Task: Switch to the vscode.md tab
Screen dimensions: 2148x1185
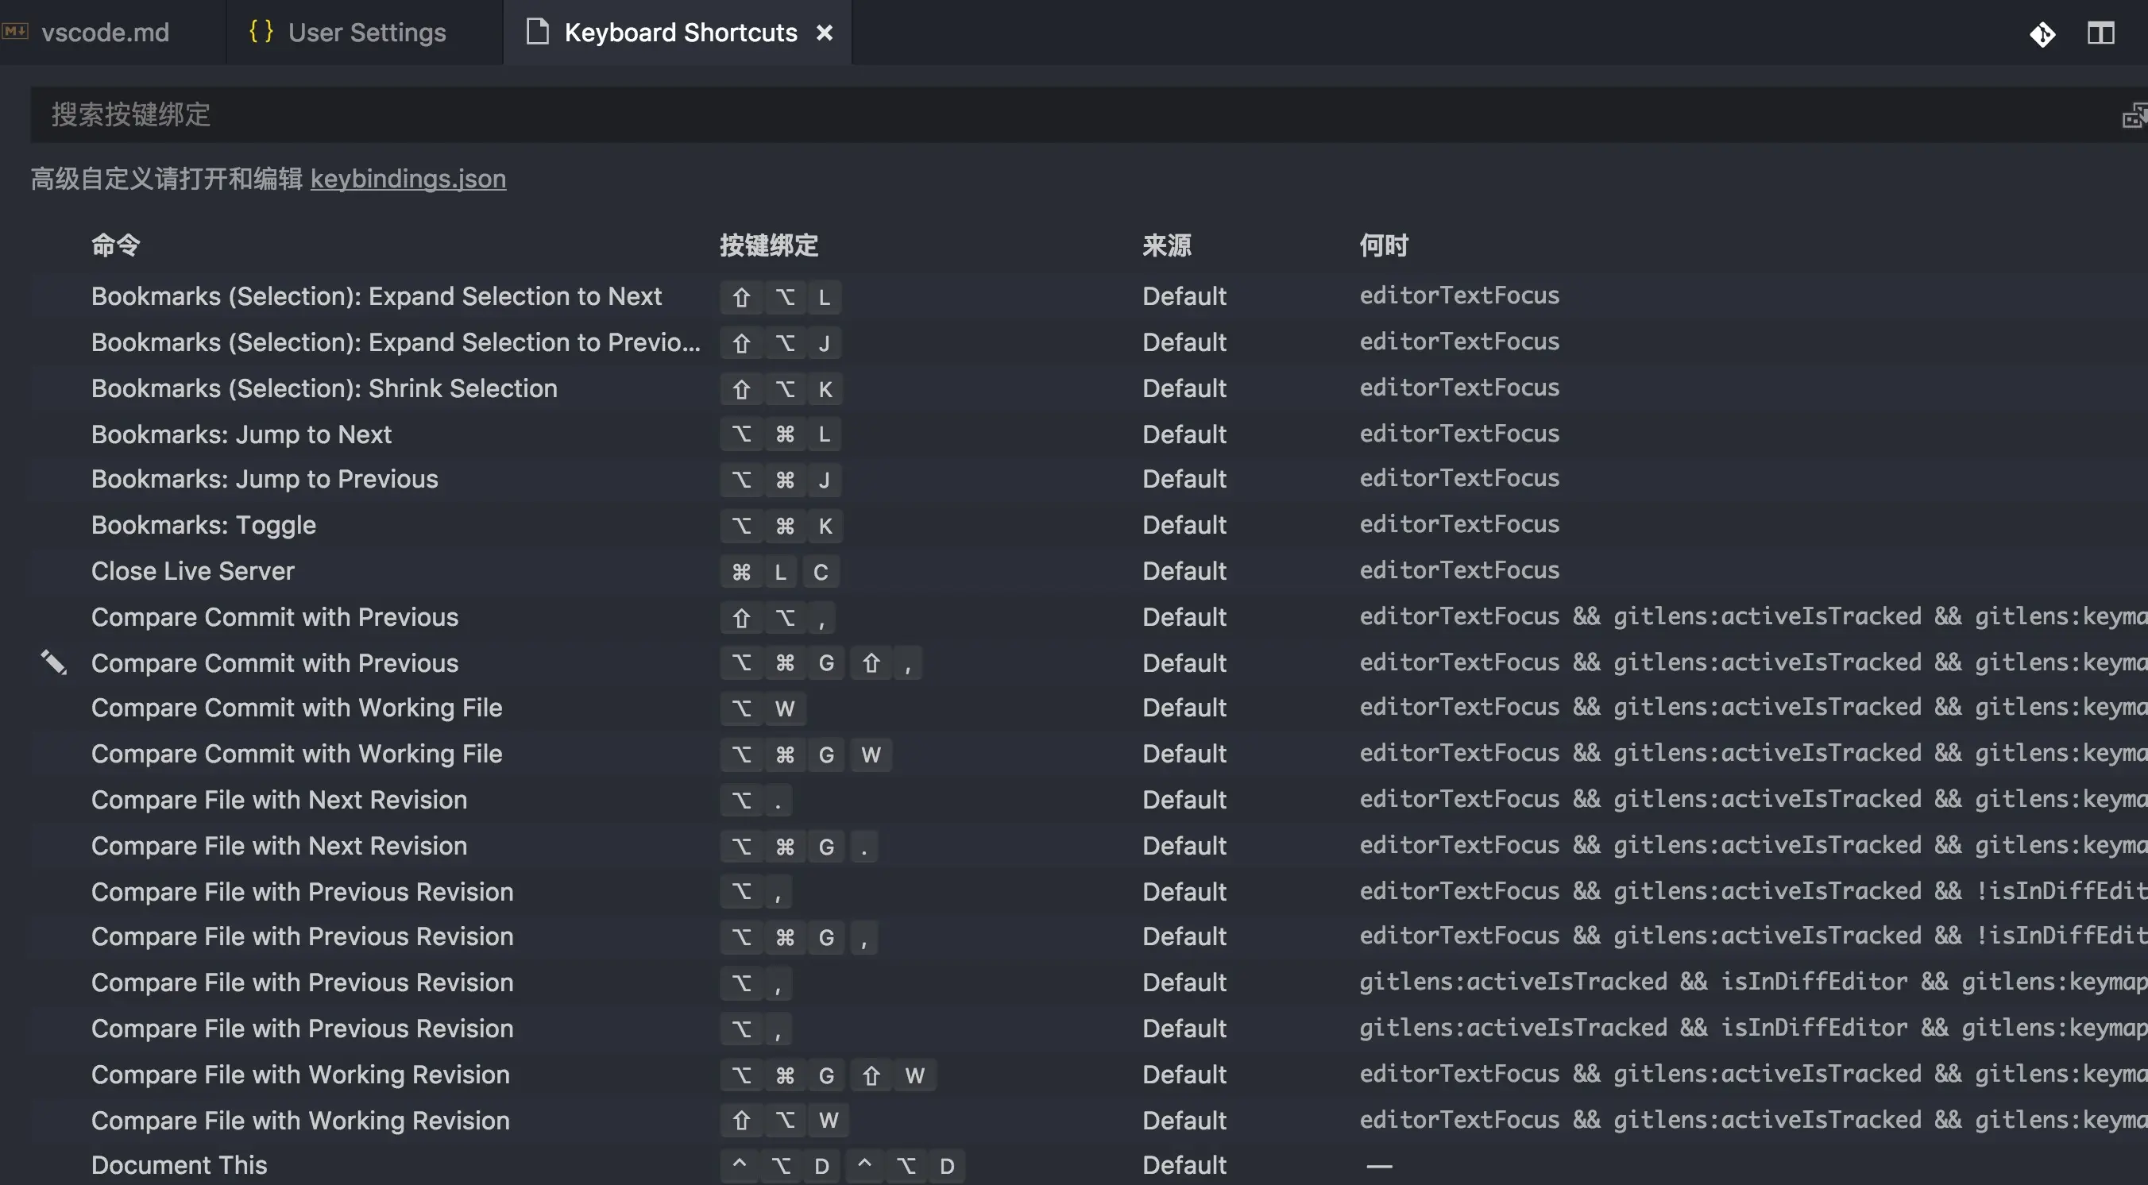Action: 105,33
